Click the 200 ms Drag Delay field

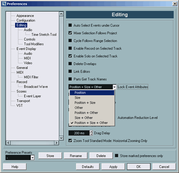79,133
